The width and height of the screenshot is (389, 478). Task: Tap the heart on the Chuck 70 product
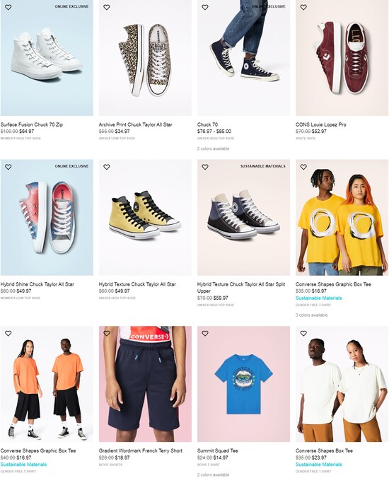coord(205,7)
